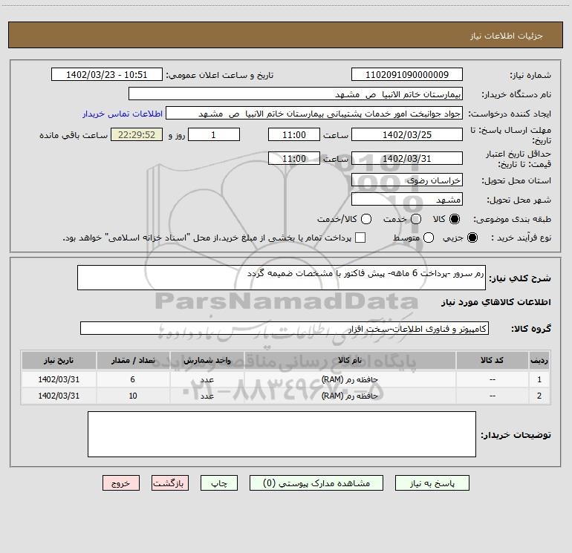The height and width of the screenshot is (553, 572).
Task: Click row 1 need date 1402/03/31
Action: click(x=59, y=379)
